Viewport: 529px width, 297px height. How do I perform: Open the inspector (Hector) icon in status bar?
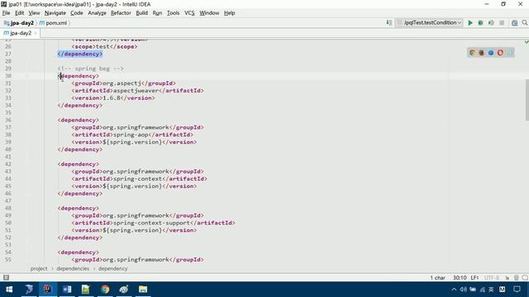click(516, 278)
